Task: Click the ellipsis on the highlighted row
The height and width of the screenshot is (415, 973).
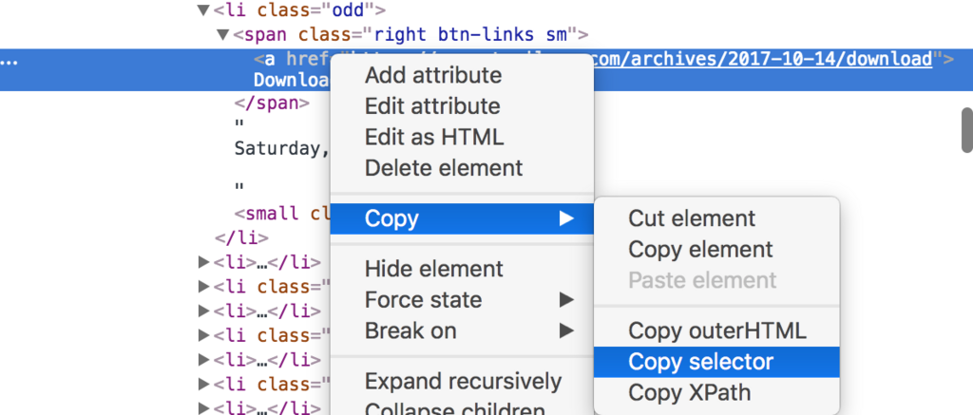Action: pos(10,62)
